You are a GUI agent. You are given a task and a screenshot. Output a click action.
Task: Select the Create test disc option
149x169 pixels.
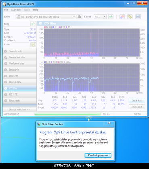pyautogui.click(x=20, y=58)
